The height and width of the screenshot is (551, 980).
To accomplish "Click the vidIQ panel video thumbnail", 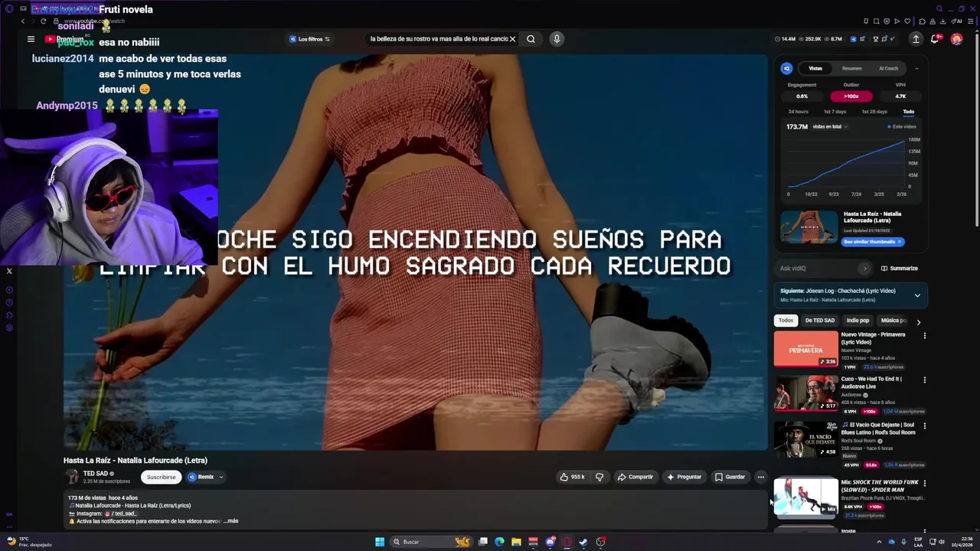I will point(809,227).
